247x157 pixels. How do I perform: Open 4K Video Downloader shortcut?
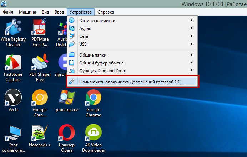tap(94, 138)
